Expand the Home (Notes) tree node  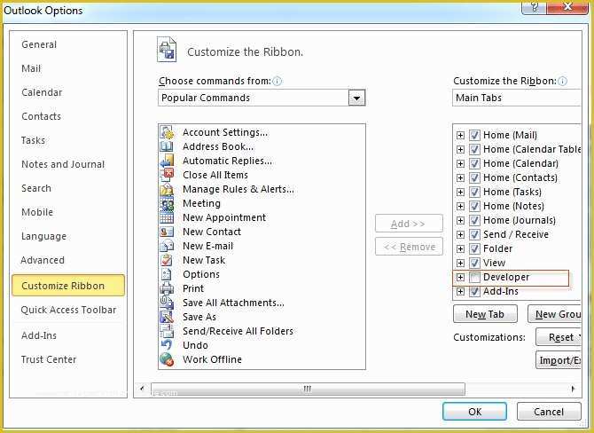pos(460,206)
